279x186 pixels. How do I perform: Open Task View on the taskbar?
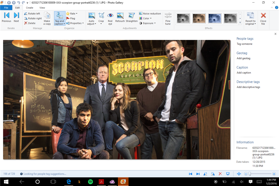coord(53,182)
